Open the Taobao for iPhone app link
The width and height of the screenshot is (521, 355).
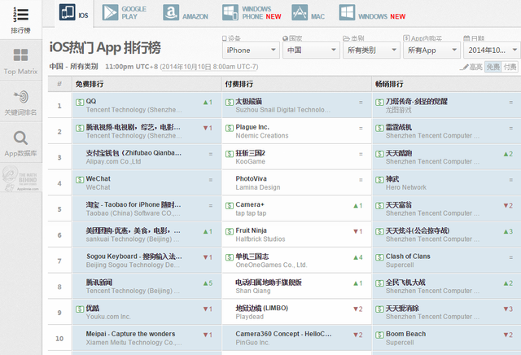coord(134,204)
